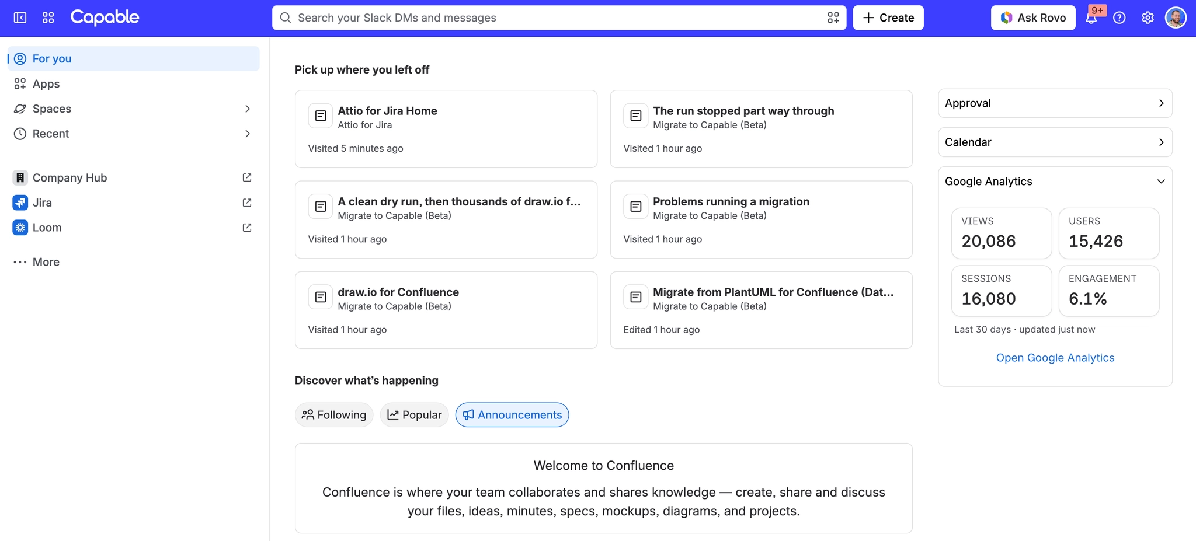This screenshot has width=1196, height=541.
Task: Click page icon on A clean dry run card
Action: 321,206
